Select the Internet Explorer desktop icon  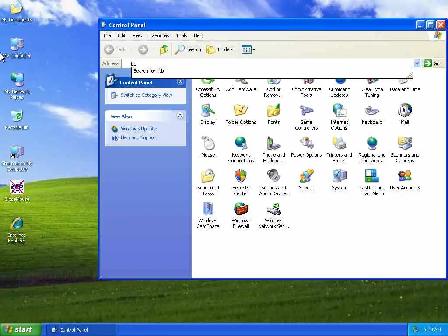point(17,230)
